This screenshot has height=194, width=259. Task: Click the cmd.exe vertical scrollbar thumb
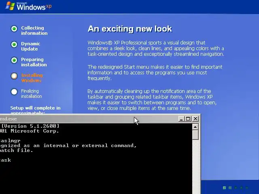click(195, 135)
